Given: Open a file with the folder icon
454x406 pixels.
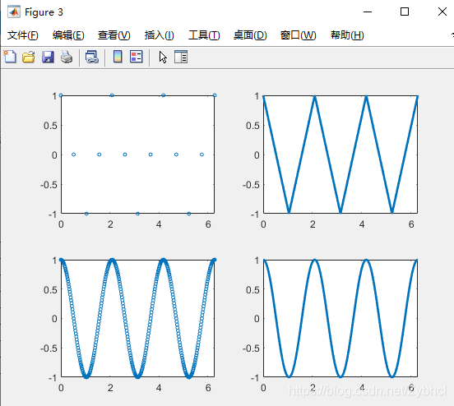Looking at the screenshot, I should tap(28, 57).
